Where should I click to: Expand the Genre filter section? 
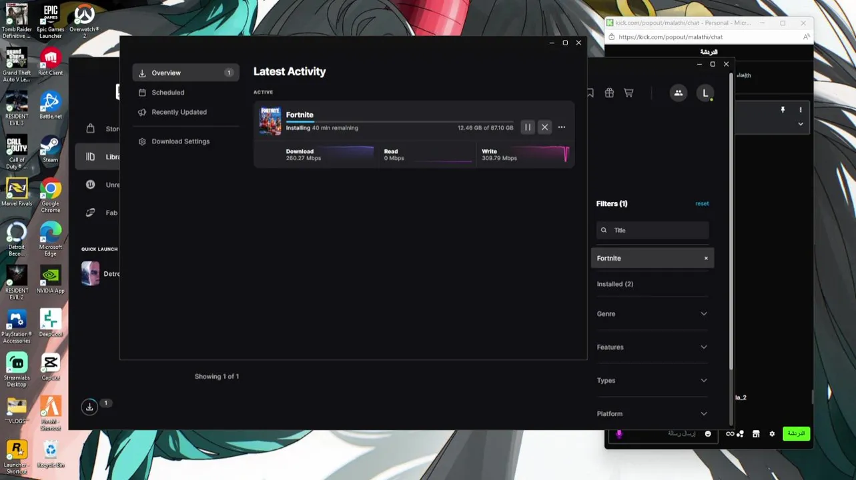pyautogui.click(x=652, y=314)
